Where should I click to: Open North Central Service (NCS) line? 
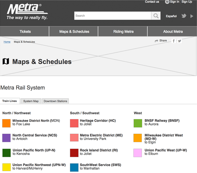35,135
